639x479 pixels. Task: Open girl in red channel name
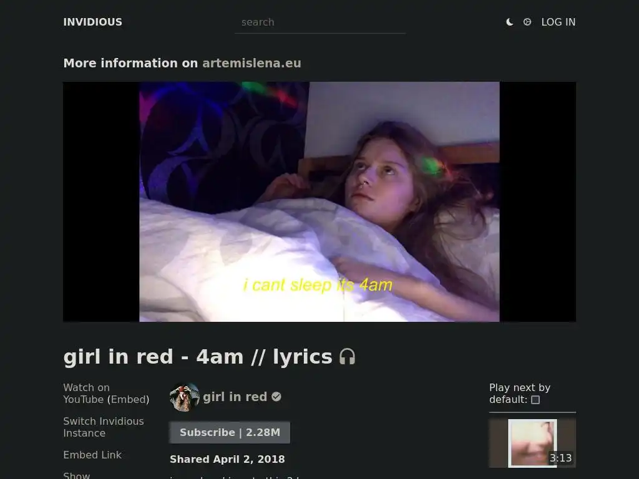click(x=235, y=397)
